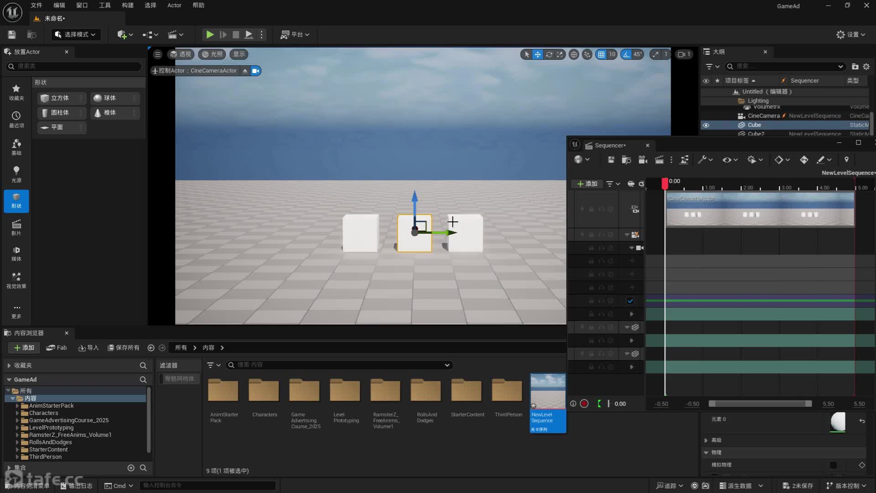Open Sequencer camera icon in toolbar
The width and height of the screenshot is (876, 493).
[642, 159]
